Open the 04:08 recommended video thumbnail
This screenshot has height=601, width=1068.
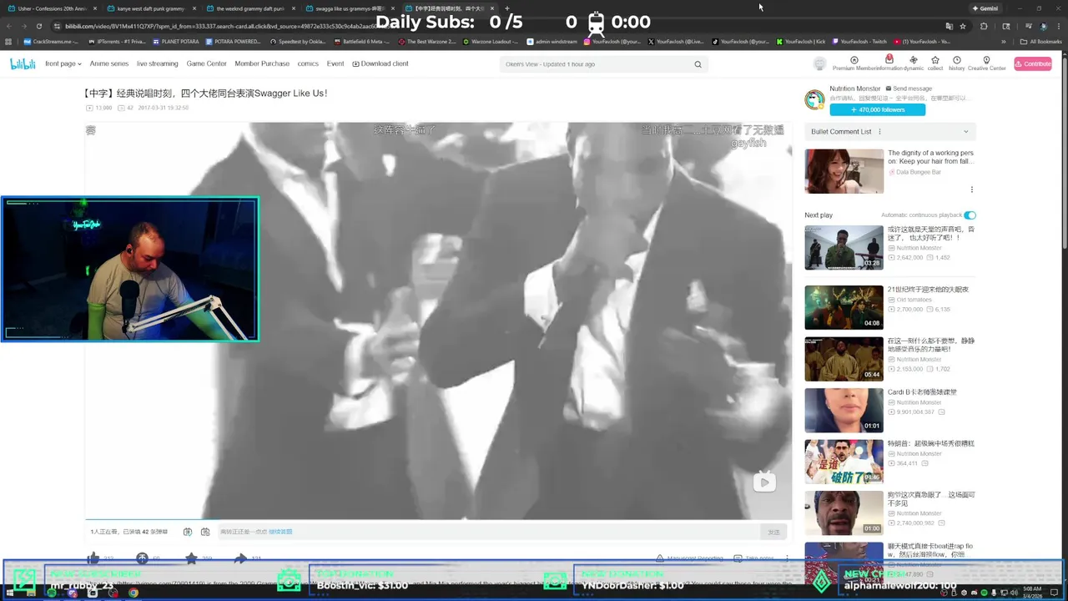(844, 307)
